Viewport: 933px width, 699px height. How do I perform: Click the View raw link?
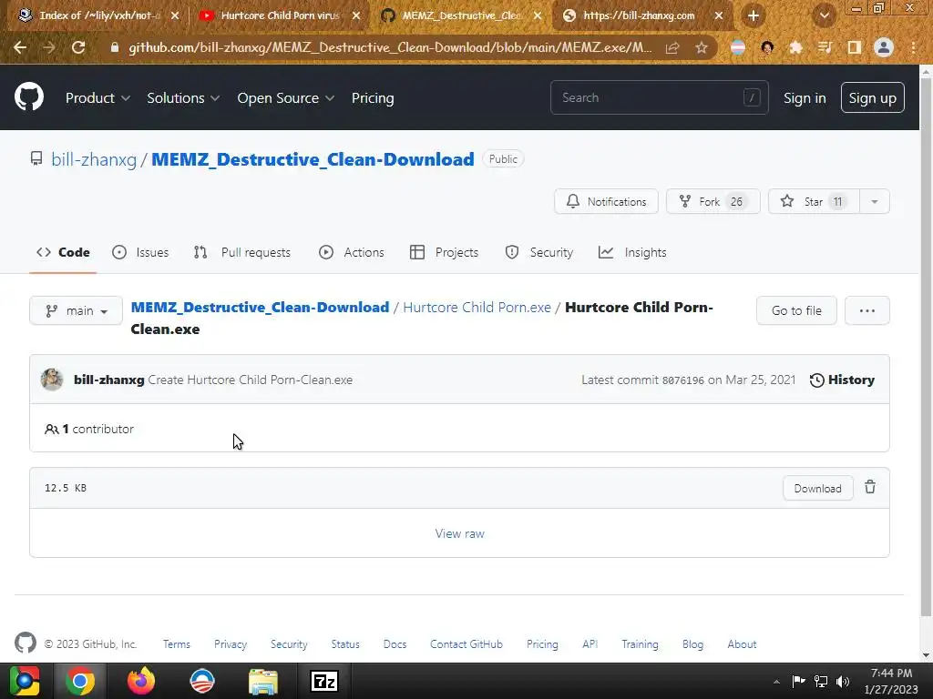[x=459, y=533]
